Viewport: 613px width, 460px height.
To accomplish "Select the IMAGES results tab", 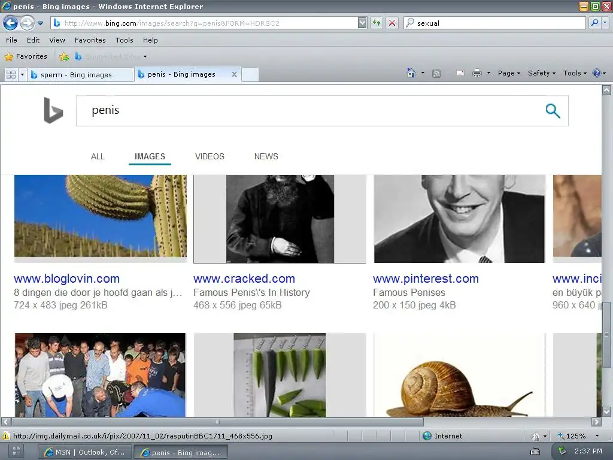I will pos(150,156).
